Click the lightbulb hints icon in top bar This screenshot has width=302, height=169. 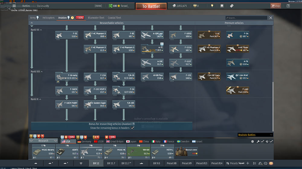(x=212, y=6)
